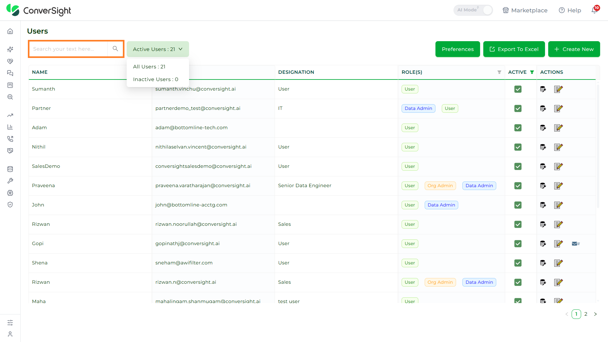Open the gear settings sidebar icon
Screen dimensions: 608x342
point(10,193)
